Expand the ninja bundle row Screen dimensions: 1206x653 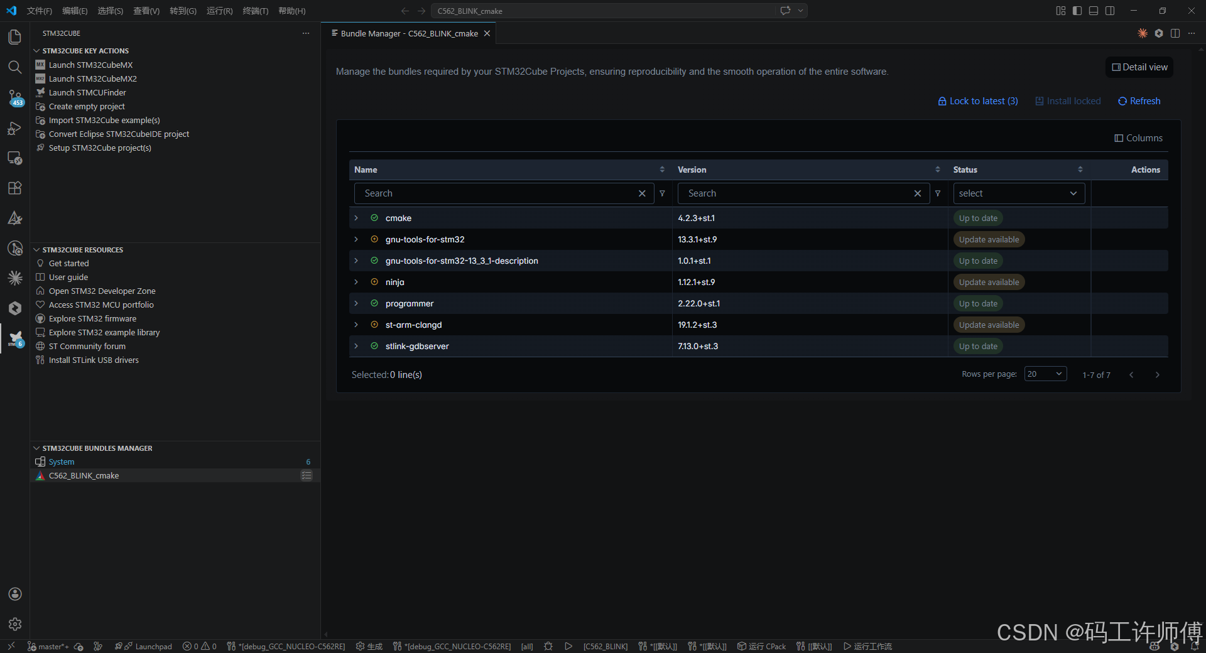pyautogui.click(x=356, y=282)
